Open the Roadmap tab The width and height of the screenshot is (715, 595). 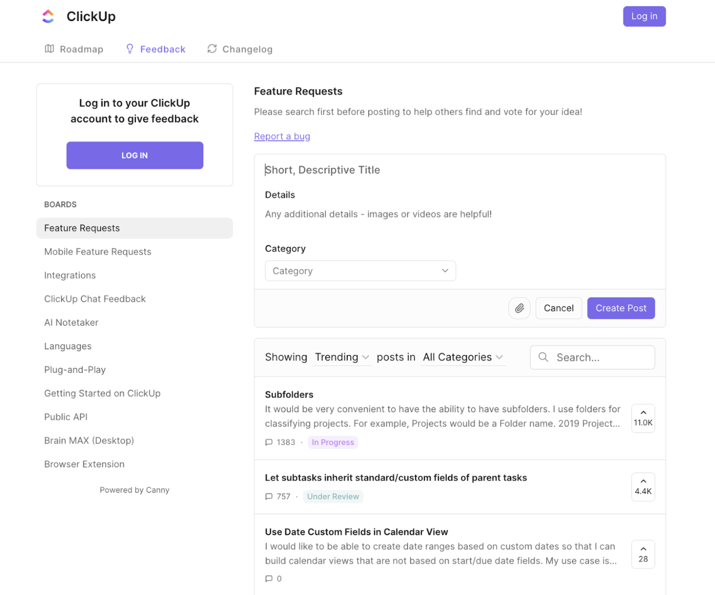(x=74, y=49)
